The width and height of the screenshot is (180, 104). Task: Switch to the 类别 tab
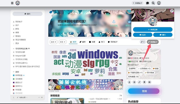click(x=73, y=42)
